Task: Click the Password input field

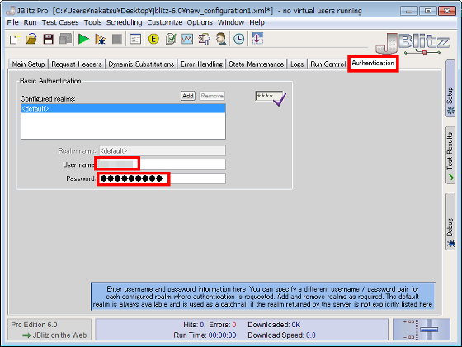Action: coord(162,178)
